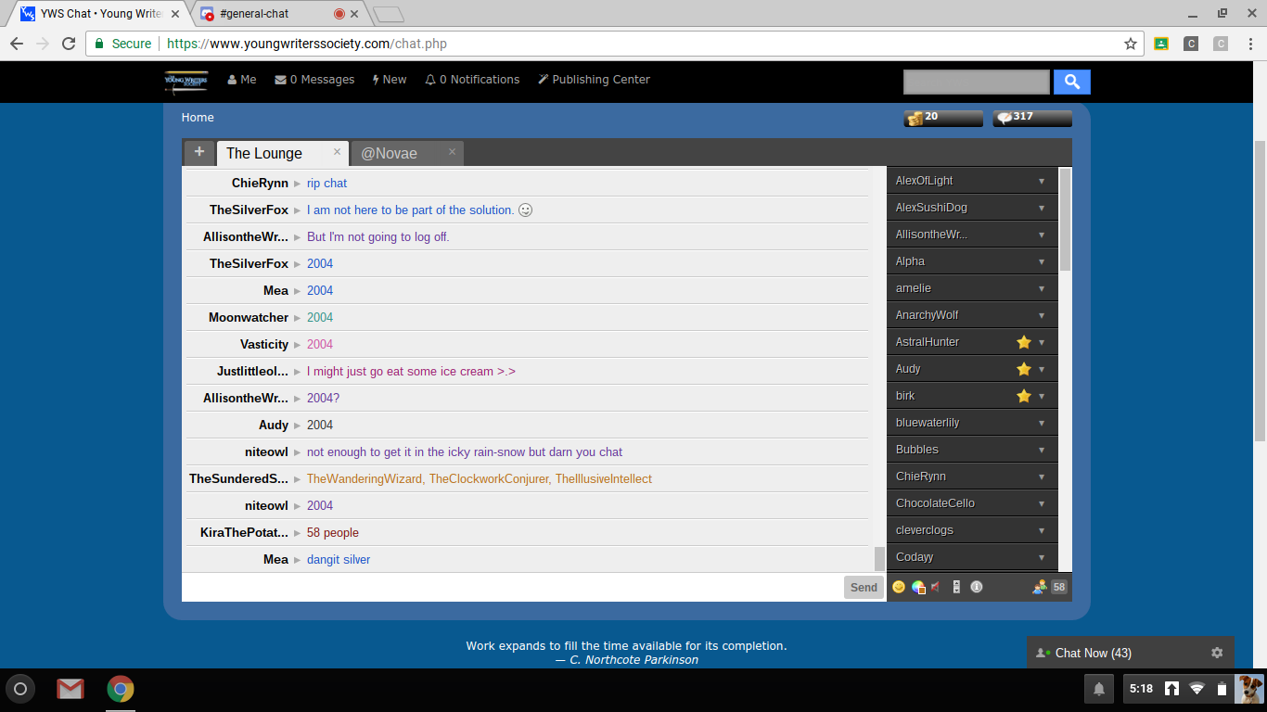This screenshot has width=1267, height=712.
Task: Switch to the @Novae private tab
Action: pos(389,153)
